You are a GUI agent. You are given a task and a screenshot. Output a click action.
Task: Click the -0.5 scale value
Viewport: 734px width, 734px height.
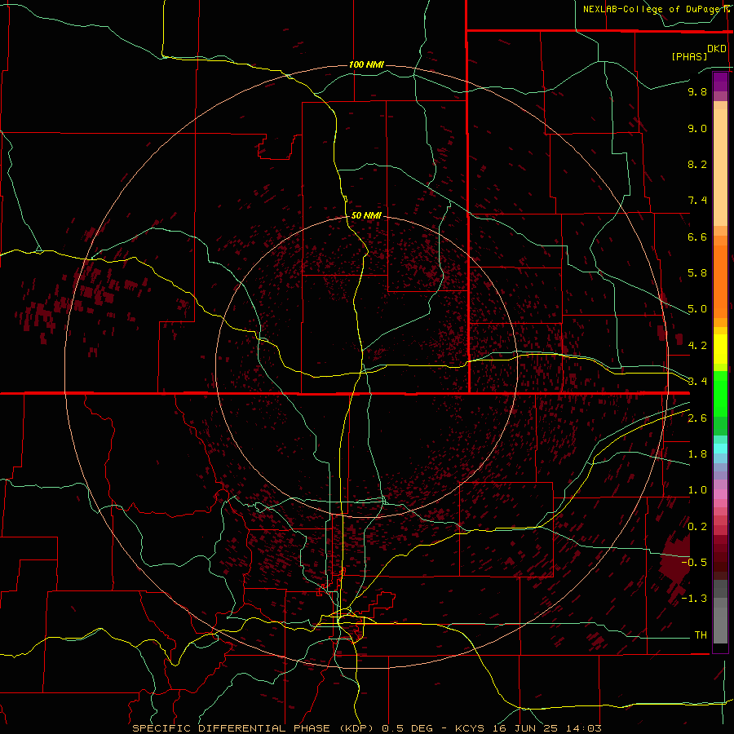click(694, 563)
